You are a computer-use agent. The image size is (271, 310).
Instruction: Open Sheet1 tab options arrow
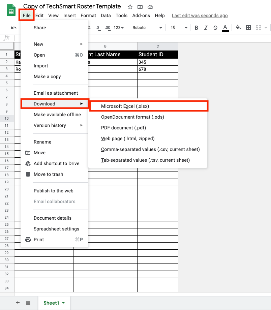click(63, 303)
